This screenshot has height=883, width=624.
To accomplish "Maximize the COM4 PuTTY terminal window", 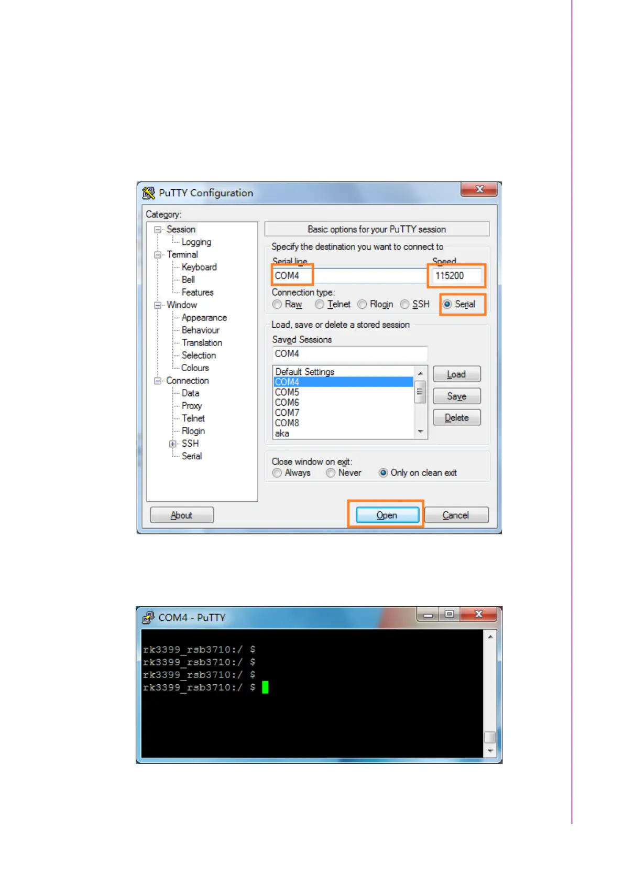I will [x=449, y=614].
